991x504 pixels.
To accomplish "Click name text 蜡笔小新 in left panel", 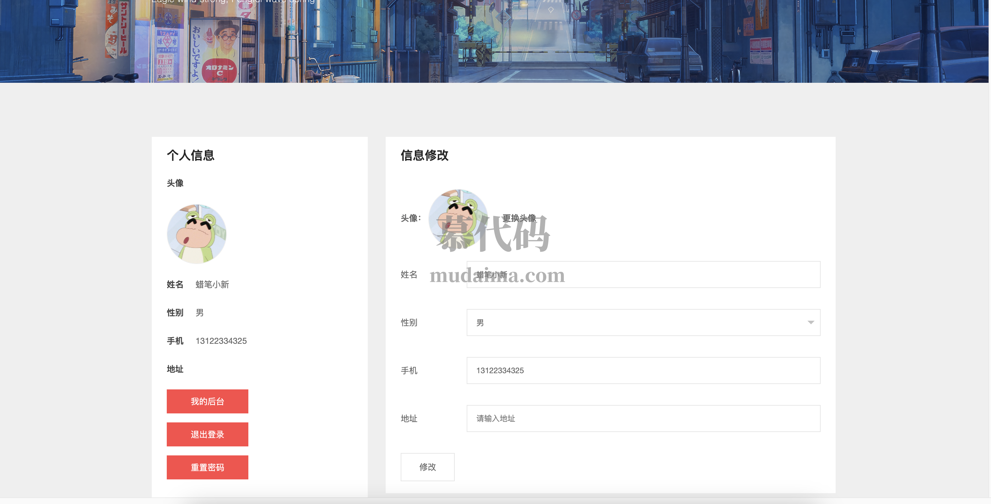I will [x=212, y=285].
